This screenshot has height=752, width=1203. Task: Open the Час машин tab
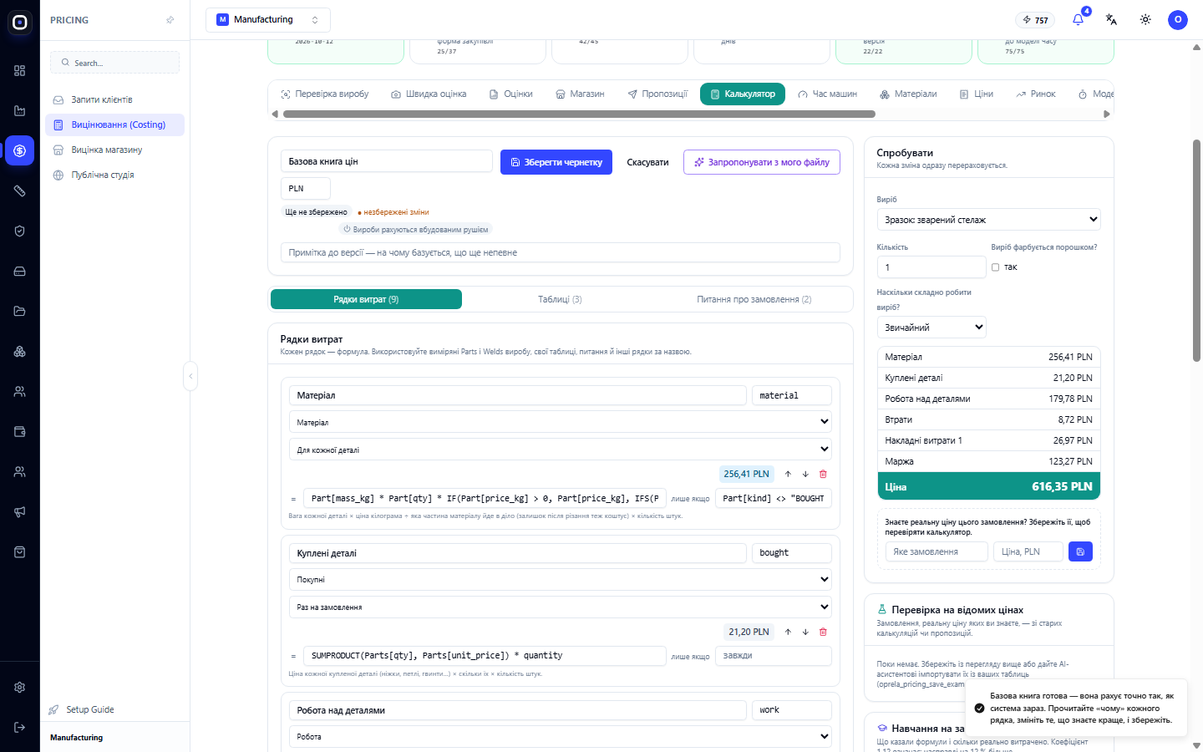point(828,94)
